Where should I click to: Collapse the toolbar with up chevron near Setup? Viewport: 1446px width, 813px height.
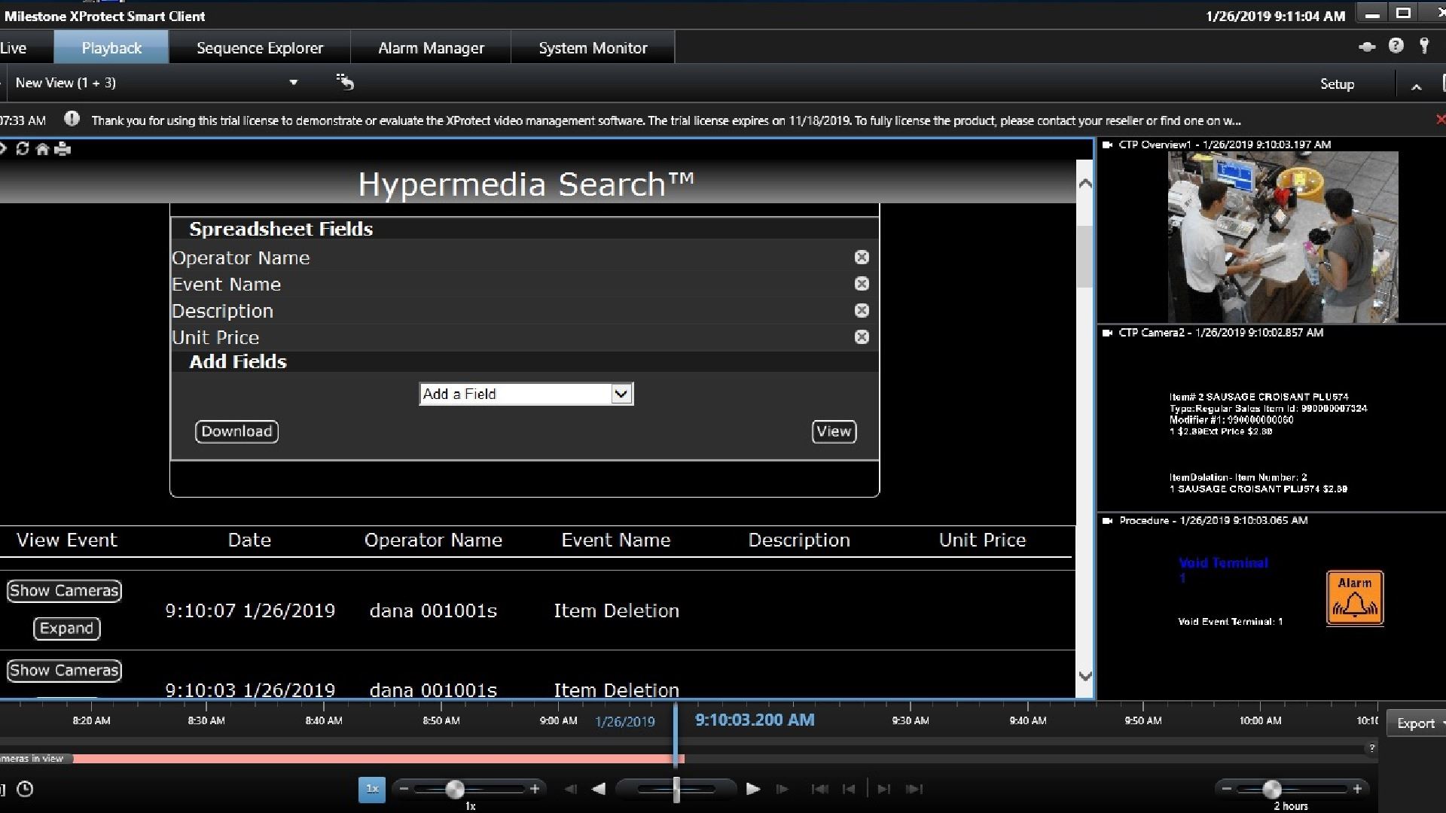(x=1417, y=87)
